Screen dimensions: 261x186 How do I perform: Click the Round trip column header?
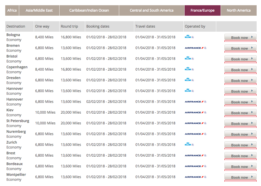tap(72, 26)
